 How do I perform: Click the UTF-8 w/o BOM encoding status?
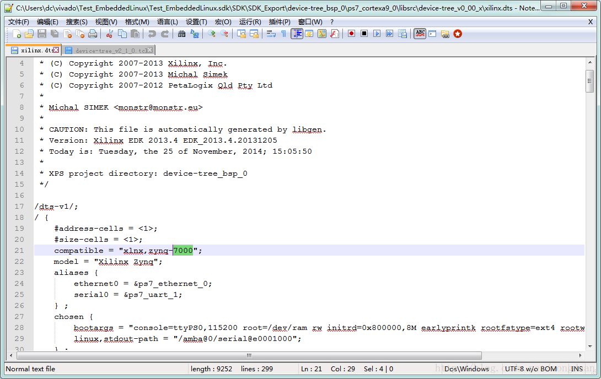tap(530, 369)
